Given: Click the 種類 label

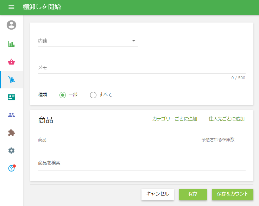Looking at the screenshot, I should (x=43, y=95).
